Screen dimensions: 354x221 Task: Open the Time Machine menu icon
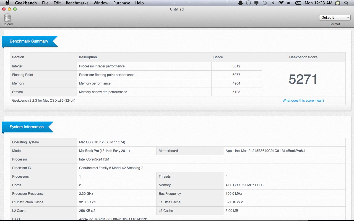[x=265, y=3]
